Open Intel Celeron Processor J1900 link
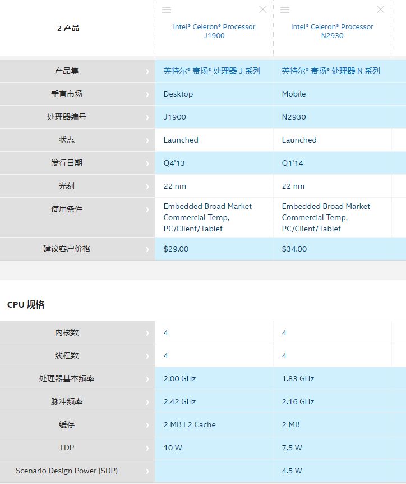406x484 pixels. (214, 31)
